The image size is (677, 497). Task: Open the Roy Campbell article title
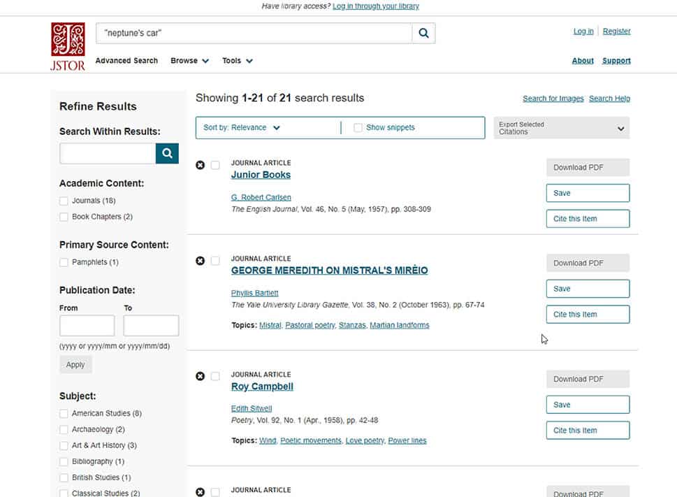[x=262, y=387]
